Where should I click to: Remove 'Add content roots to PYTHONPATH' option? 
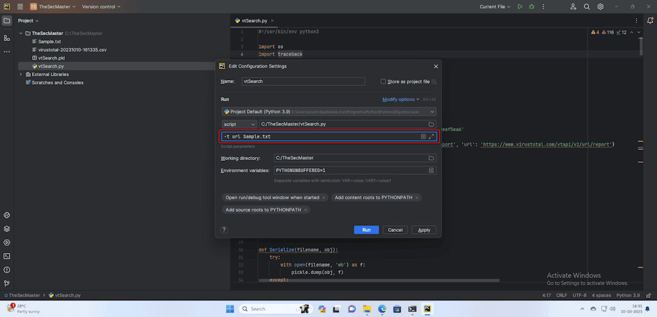(417, 197)
